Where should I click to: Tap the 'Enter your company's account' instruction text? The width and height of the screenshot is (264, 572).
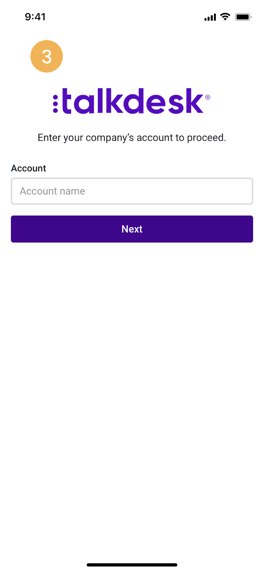132,138
